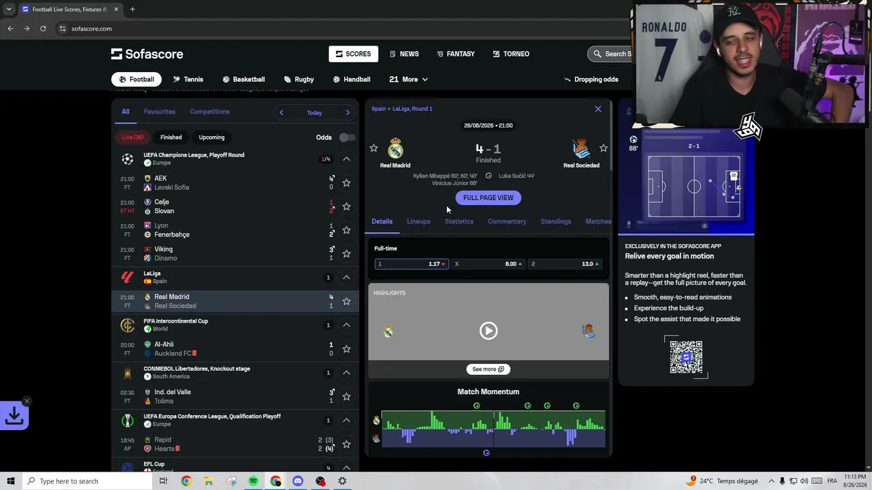Screen dimensions: 872x490
Task: Collapse the CONMEBOL Libertadores section
Action: tap(346, 372)
